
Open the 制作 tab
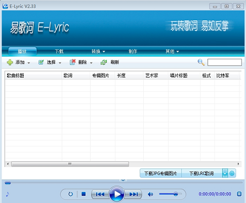click(133, 51)
